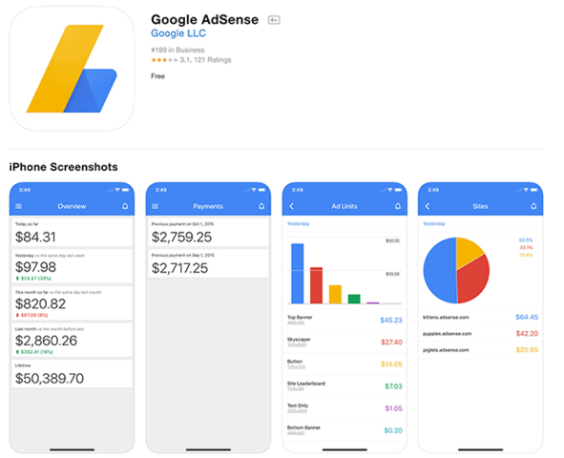Select the Site Leaderboard ad unit row

(x=345, y=386)
